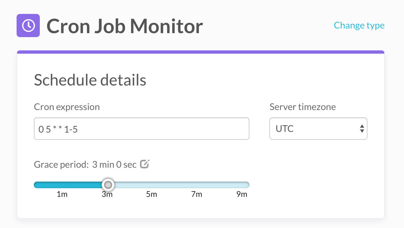
Task: Click the Cron Job Monitor heading
Action: coord(125,26)
